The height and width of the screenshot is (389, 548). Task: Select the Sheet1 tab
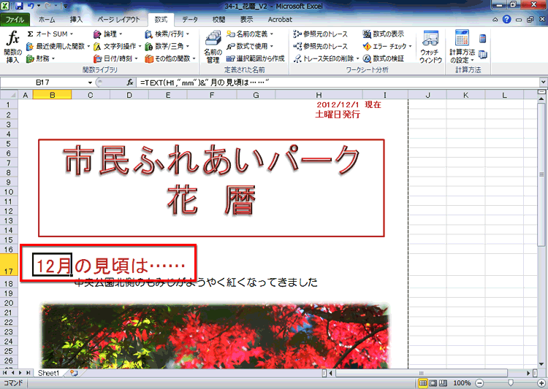[48, 373]
